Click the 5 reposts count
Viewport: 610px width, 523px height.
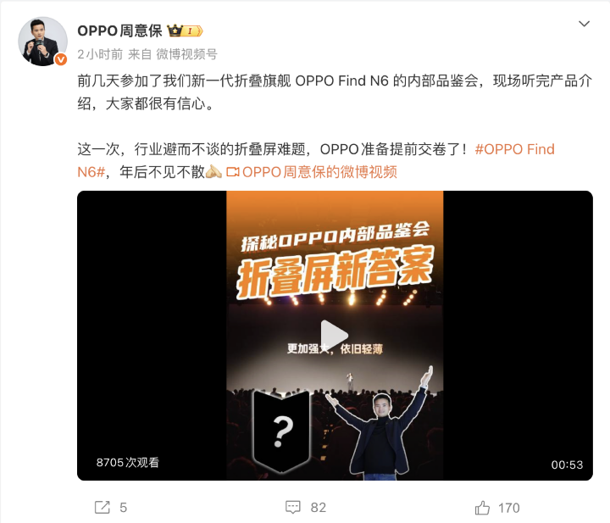(124, 508)
